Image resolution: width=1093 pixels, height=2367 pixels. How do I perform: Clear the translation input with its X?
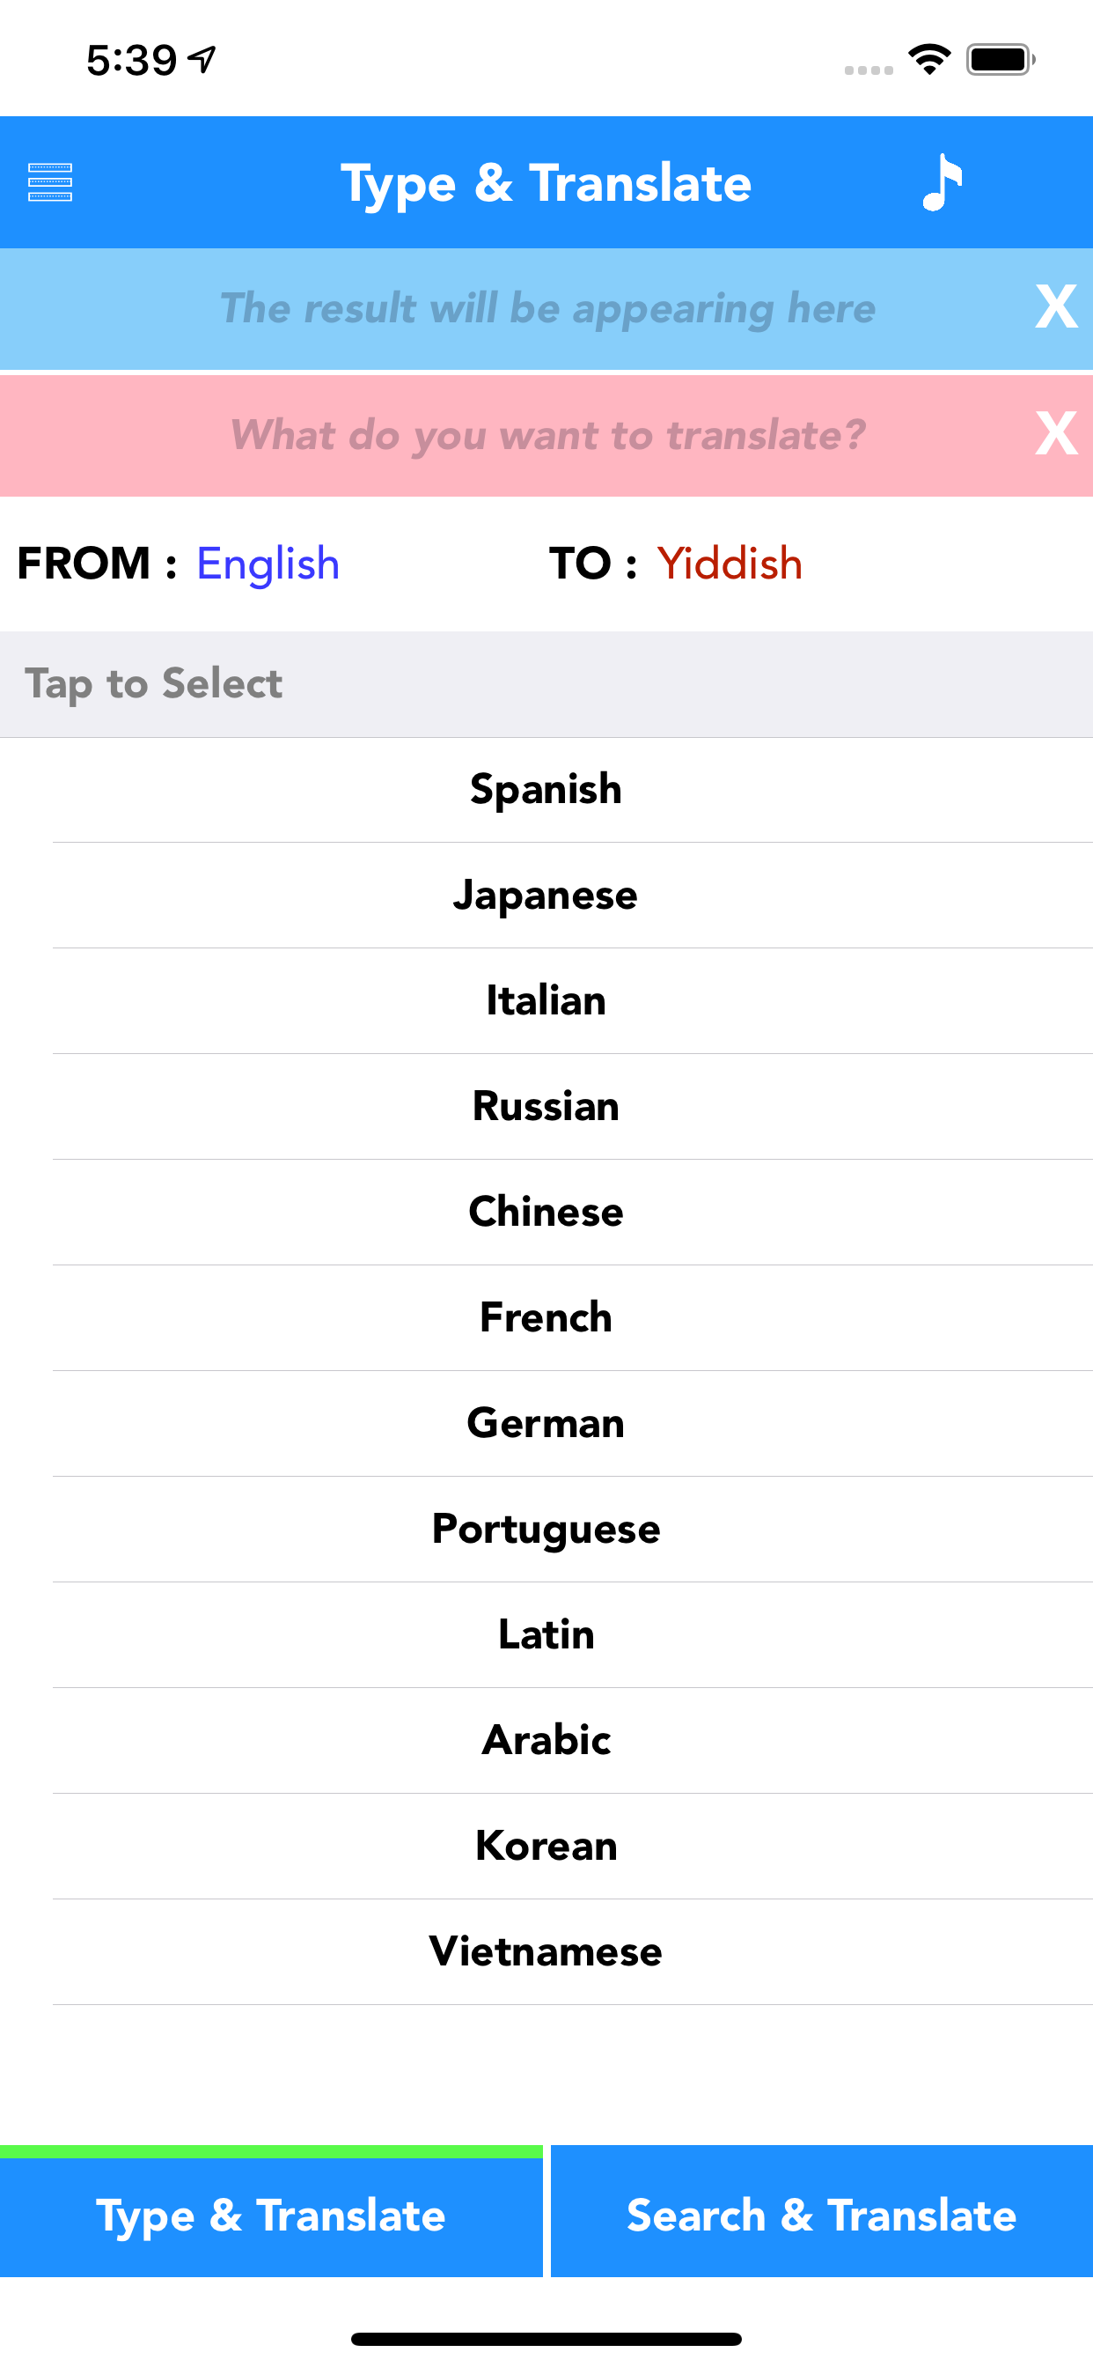coord(1055,434)
